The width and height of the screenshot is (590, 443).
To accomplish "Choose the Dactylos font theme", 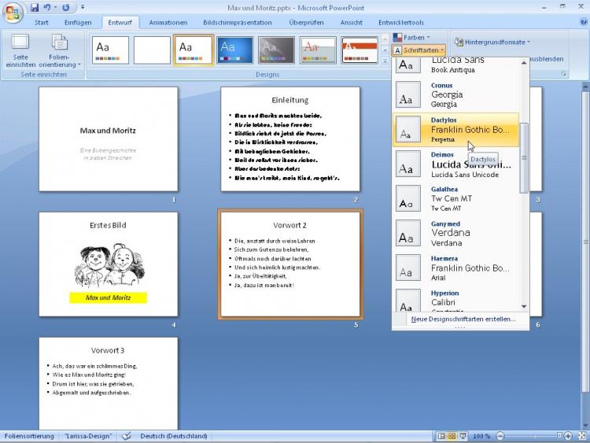I will 455,129.
